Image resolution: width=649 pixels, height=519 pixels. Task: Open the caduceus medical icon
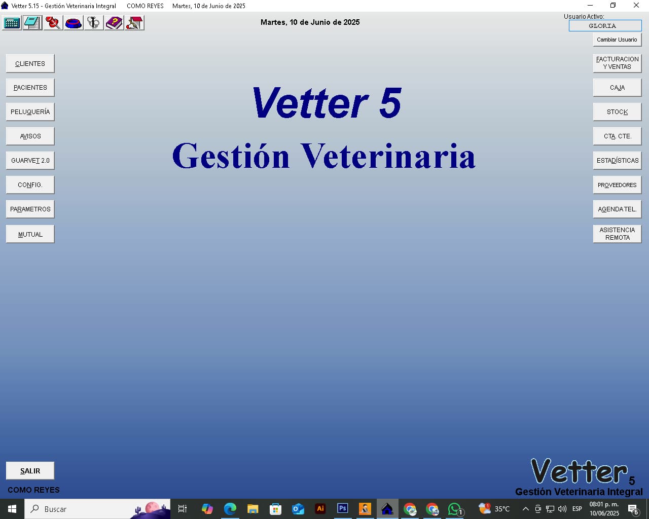coord(94,23)
